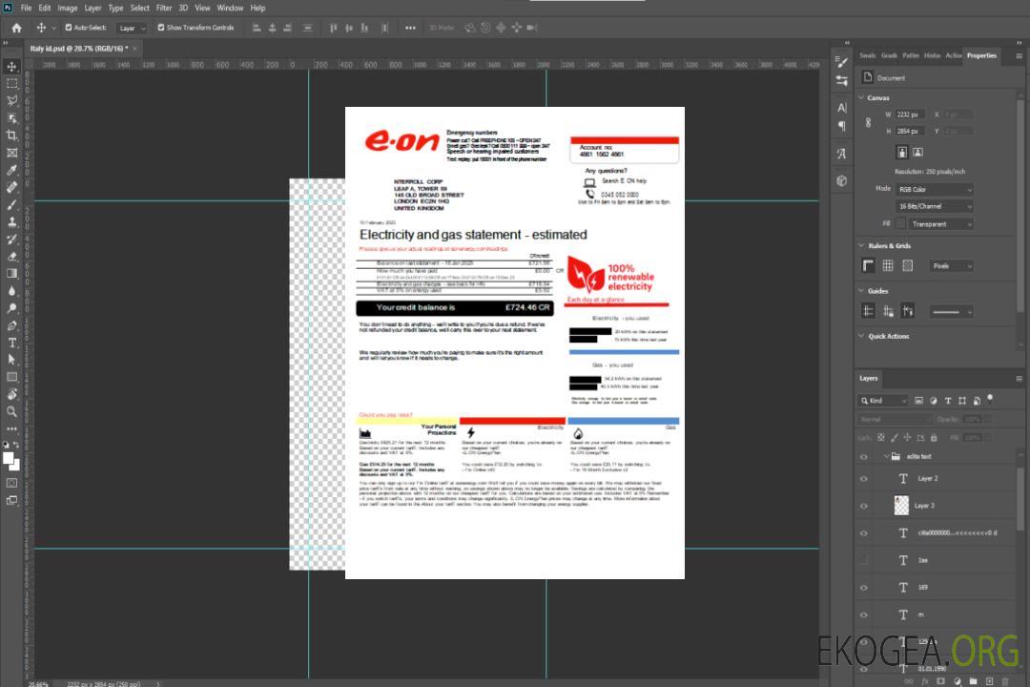Image resolution: width=1030 pixels, height=687 pixels.
Task: Open the 3D panel cube icon
Action: pos(841,180)
